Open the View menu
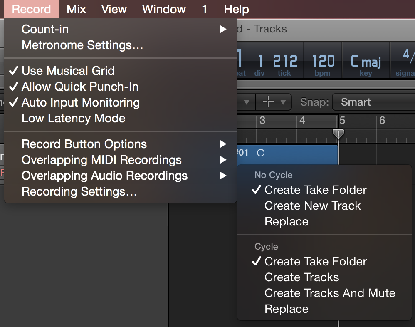This screenshot has width=415, height=327. (114, 9)
